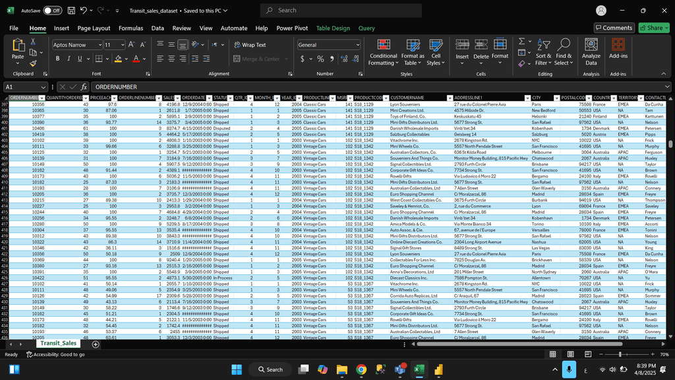Image resolution: width=675 pixels, height=380 pixels.
Task: Switch to Normal view in status bar
Action: pyautogui.click(x=553, y=354)
